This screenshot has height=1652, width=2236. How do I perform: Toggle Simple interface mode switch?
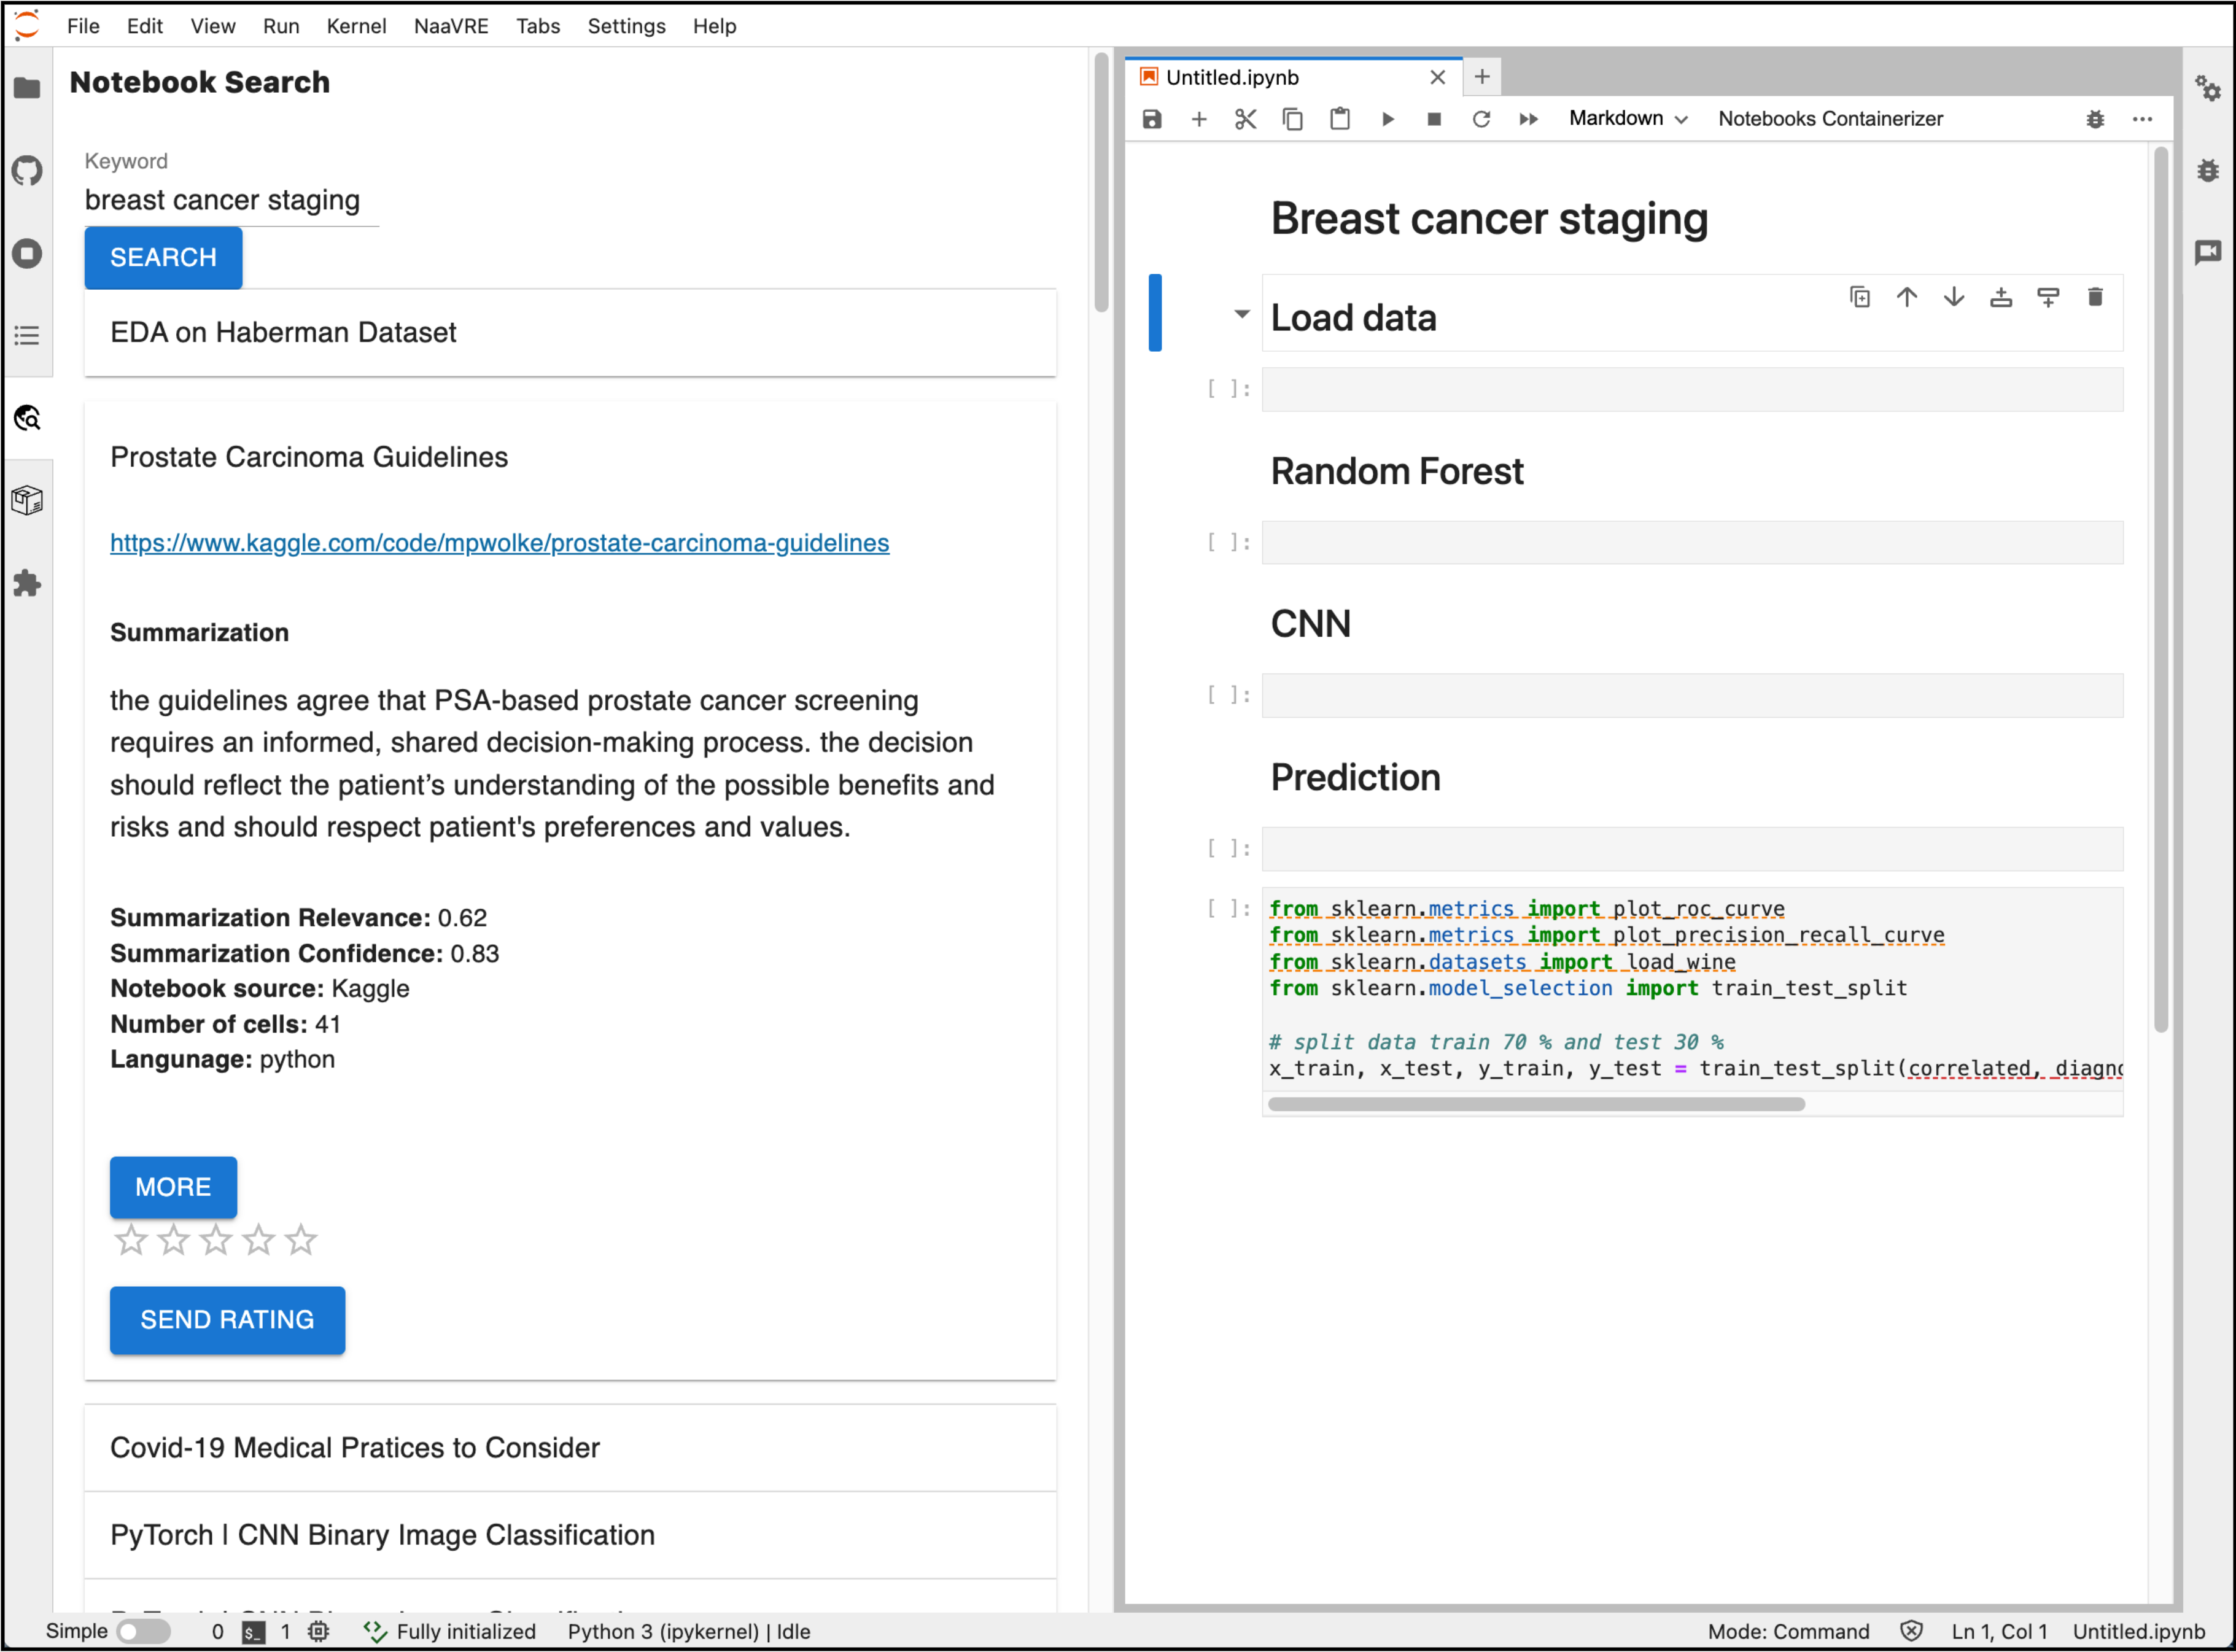[x=143, y=1631]
